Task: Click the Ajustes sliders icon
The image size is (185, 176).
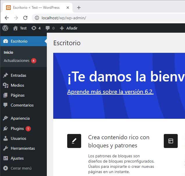Action: (6, 158)
